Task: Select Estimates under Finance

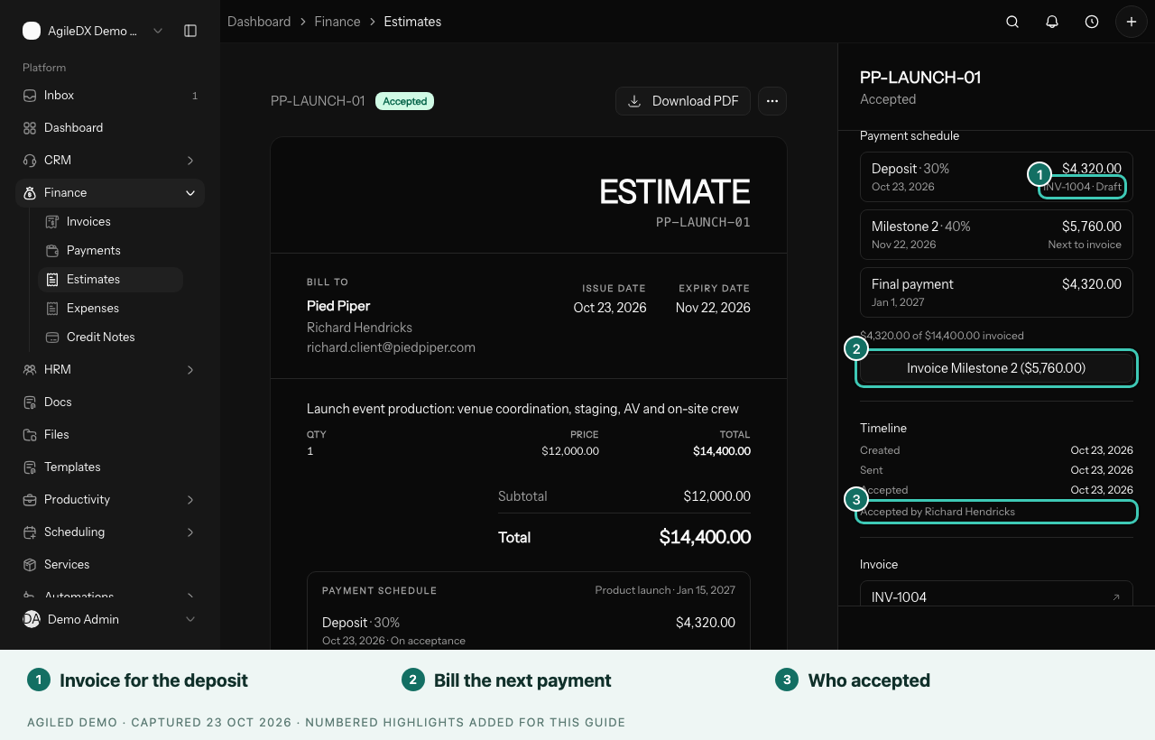Action: pyautogui.click(x=110, y=280)
